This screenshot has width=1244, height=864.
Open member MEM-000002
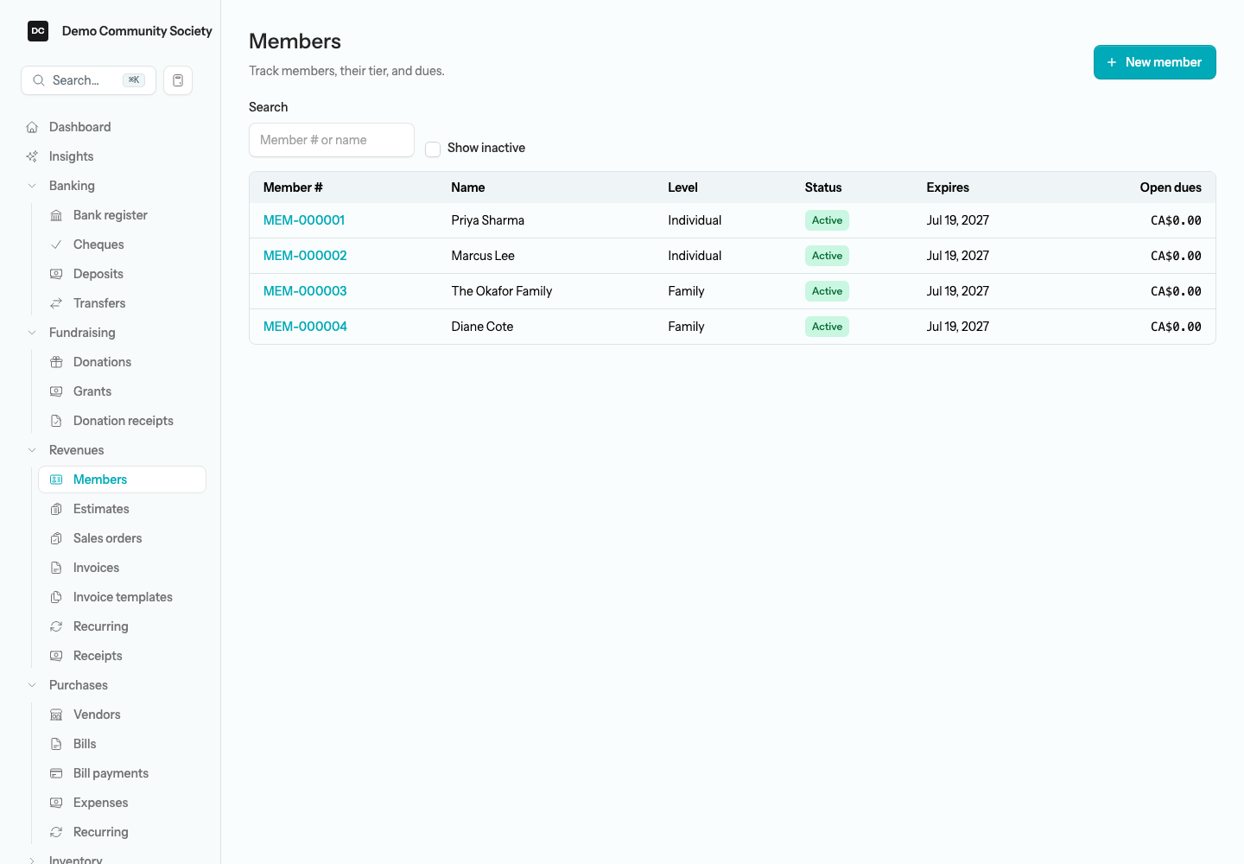pos(305,256)
